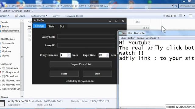Toggle the preview pane icon
Screen dimensions: 195x109
(190, 16)
